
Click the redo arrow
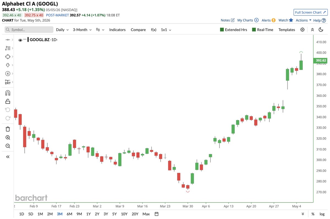click(8, 118)
